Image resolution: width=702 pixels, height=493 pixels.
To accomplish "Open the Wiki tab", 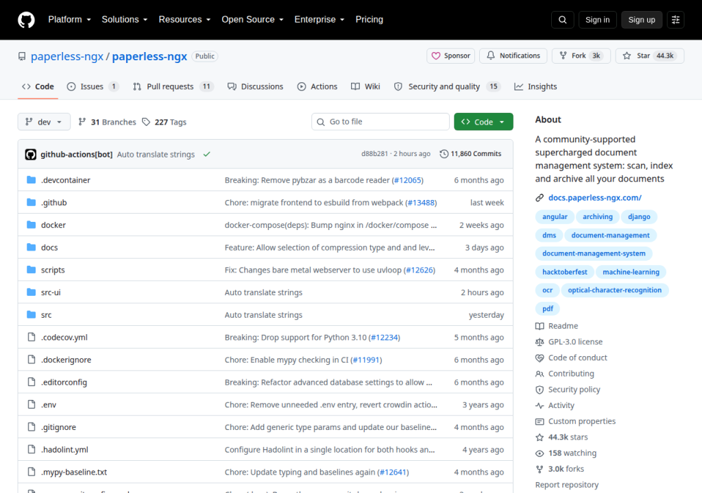I will [x=365, y=87].
